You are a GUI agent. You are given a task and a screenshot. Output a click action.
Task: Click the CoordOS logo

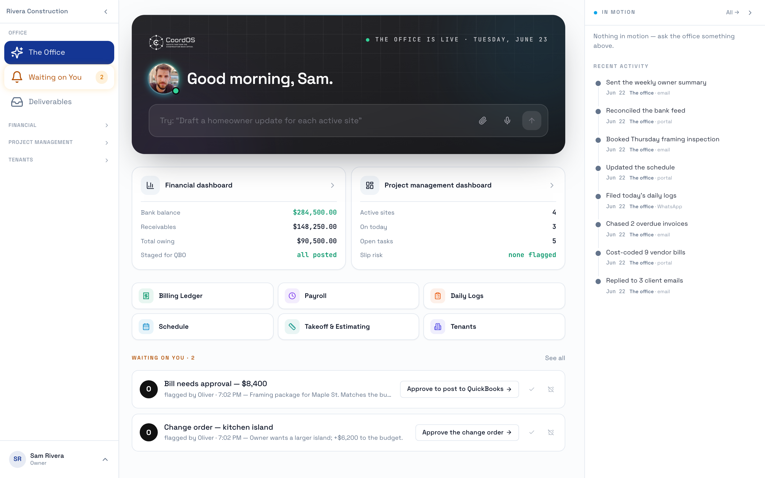pyautogui.click(x=172, y=42)
